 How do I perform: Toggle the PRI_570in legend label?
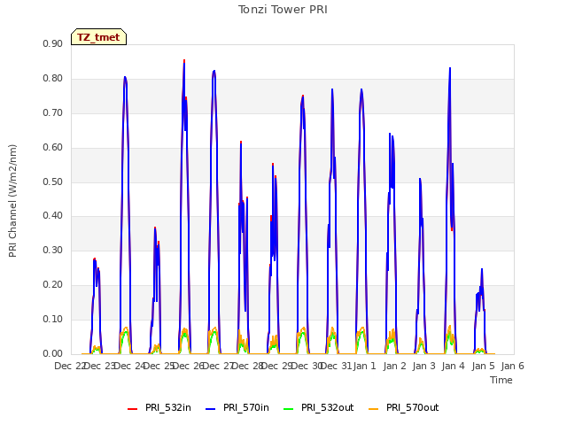[x=246, y=407]
